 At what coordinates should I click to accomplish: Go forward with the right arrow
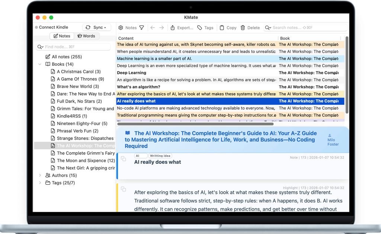coord(161,27)
